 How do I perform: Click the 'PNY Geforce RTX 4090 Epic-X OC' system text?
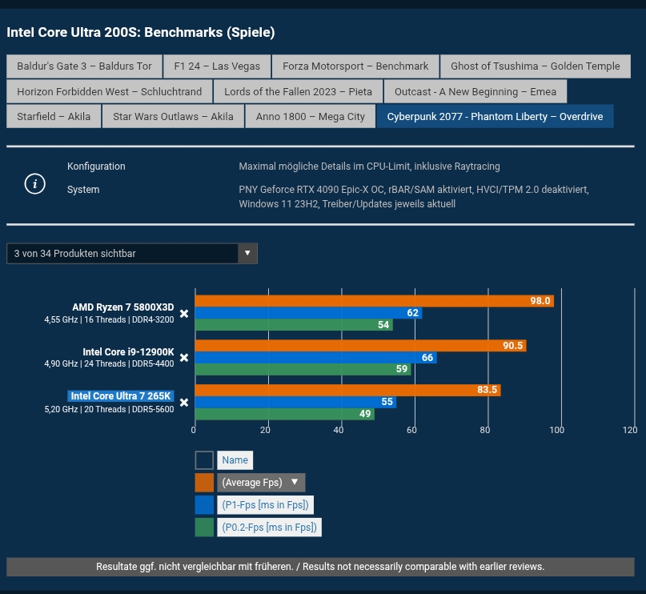(414, 197)
